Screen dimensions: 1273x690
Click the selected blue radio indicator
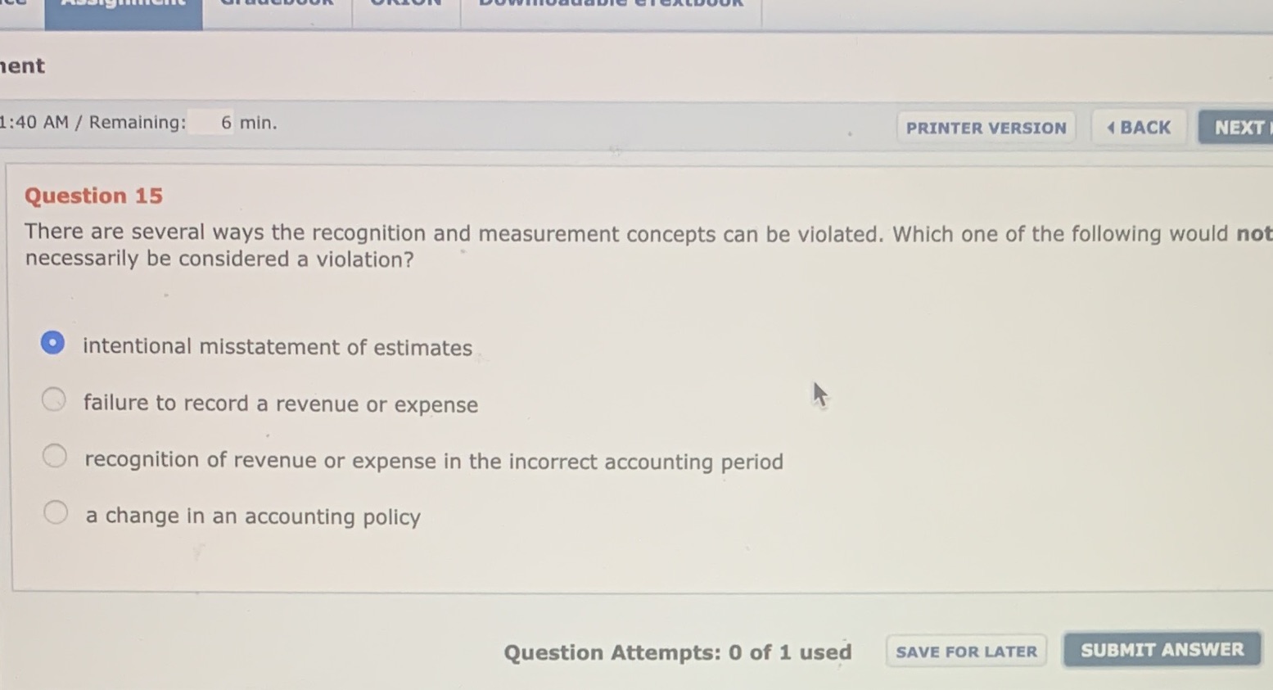(52, 341)
